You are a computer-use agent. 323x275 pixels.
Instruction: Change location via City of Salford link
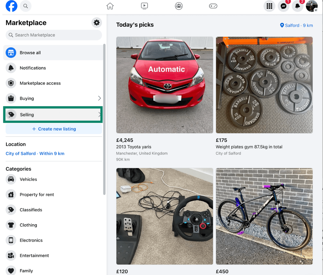21,153
